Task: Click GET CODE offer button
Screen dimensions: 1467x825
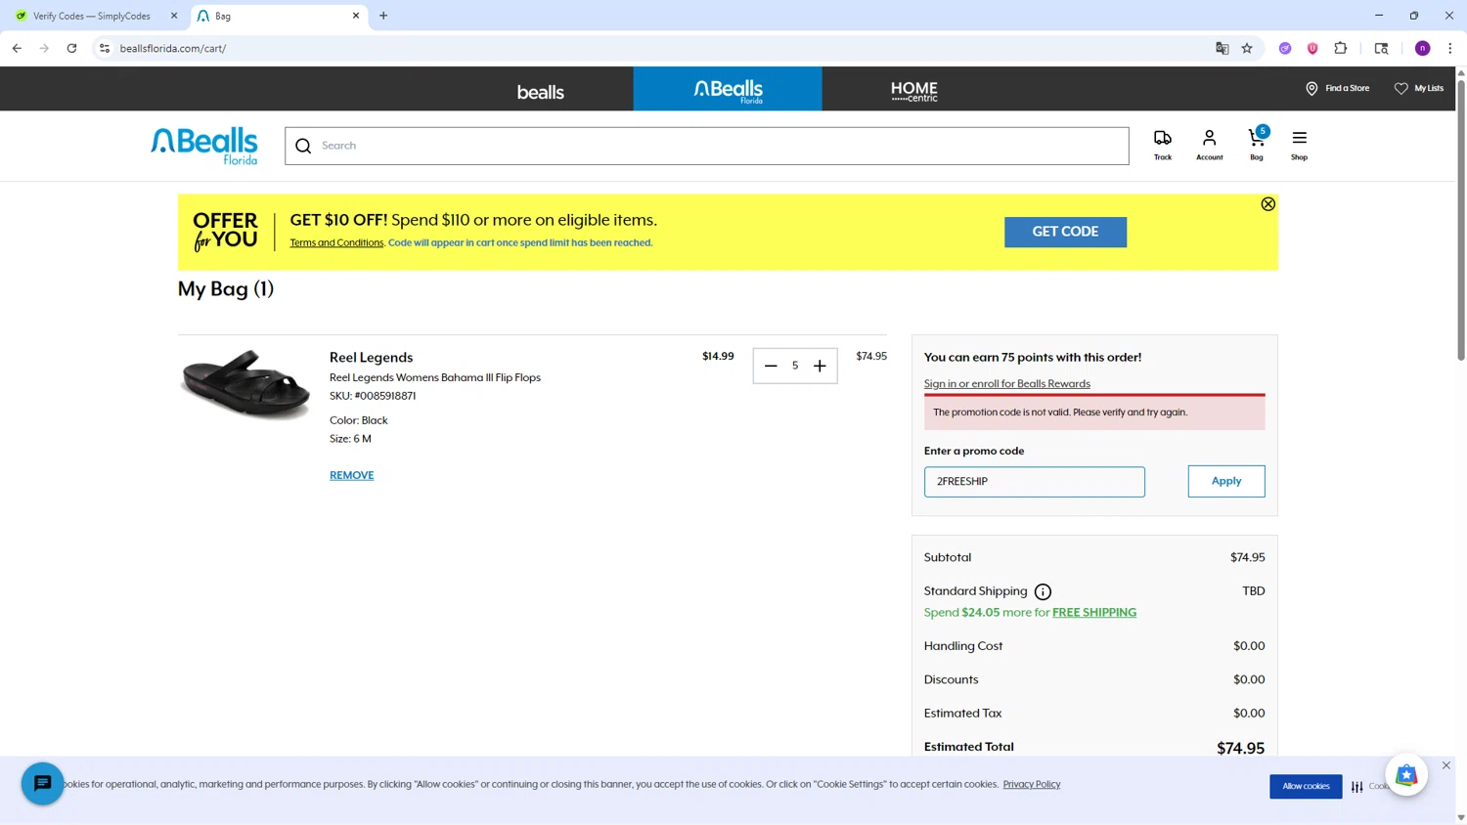Action: (x=1065, y=232)
